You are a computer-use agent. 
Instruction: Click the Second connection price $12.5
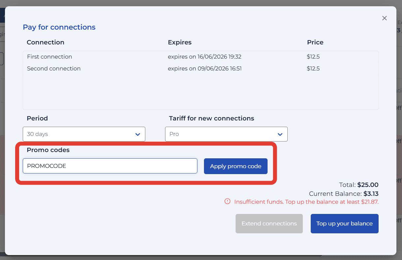click(x=313, y=68)
